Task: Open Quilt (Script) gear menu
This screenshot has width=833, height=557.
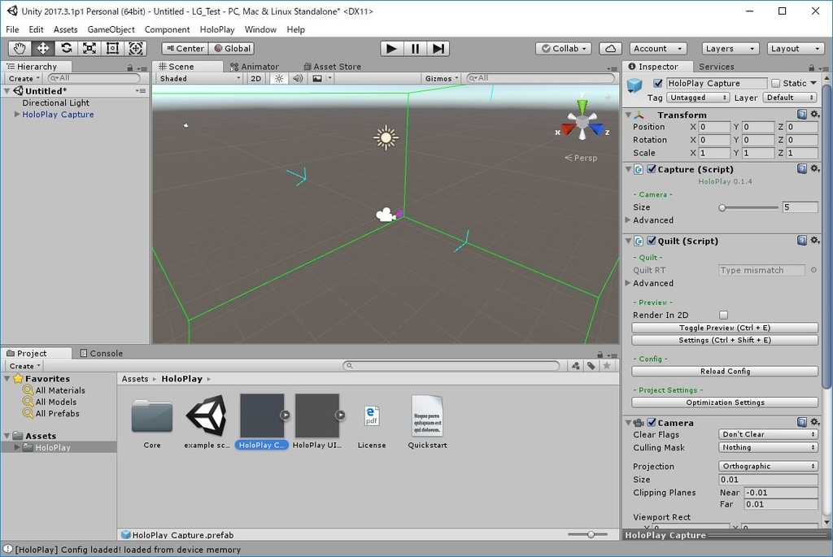Action: pos(815,241)
